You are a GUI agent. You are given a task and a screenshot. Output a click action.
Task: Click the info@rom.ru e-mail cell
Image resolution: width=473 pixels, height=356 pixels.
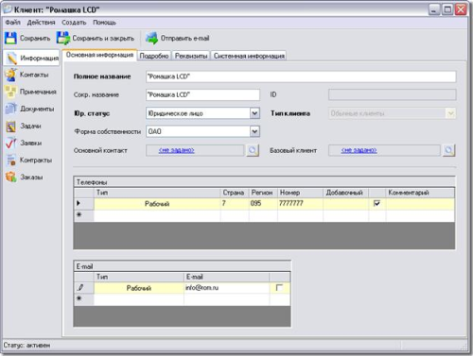tap(226, 288)
